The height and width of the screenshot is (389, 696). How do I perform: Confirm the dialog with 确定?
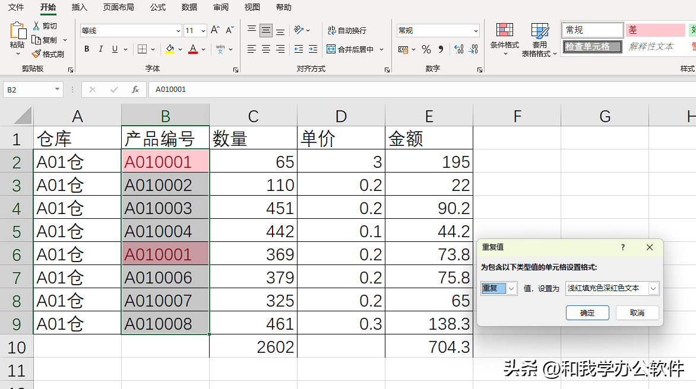point(587,313)
